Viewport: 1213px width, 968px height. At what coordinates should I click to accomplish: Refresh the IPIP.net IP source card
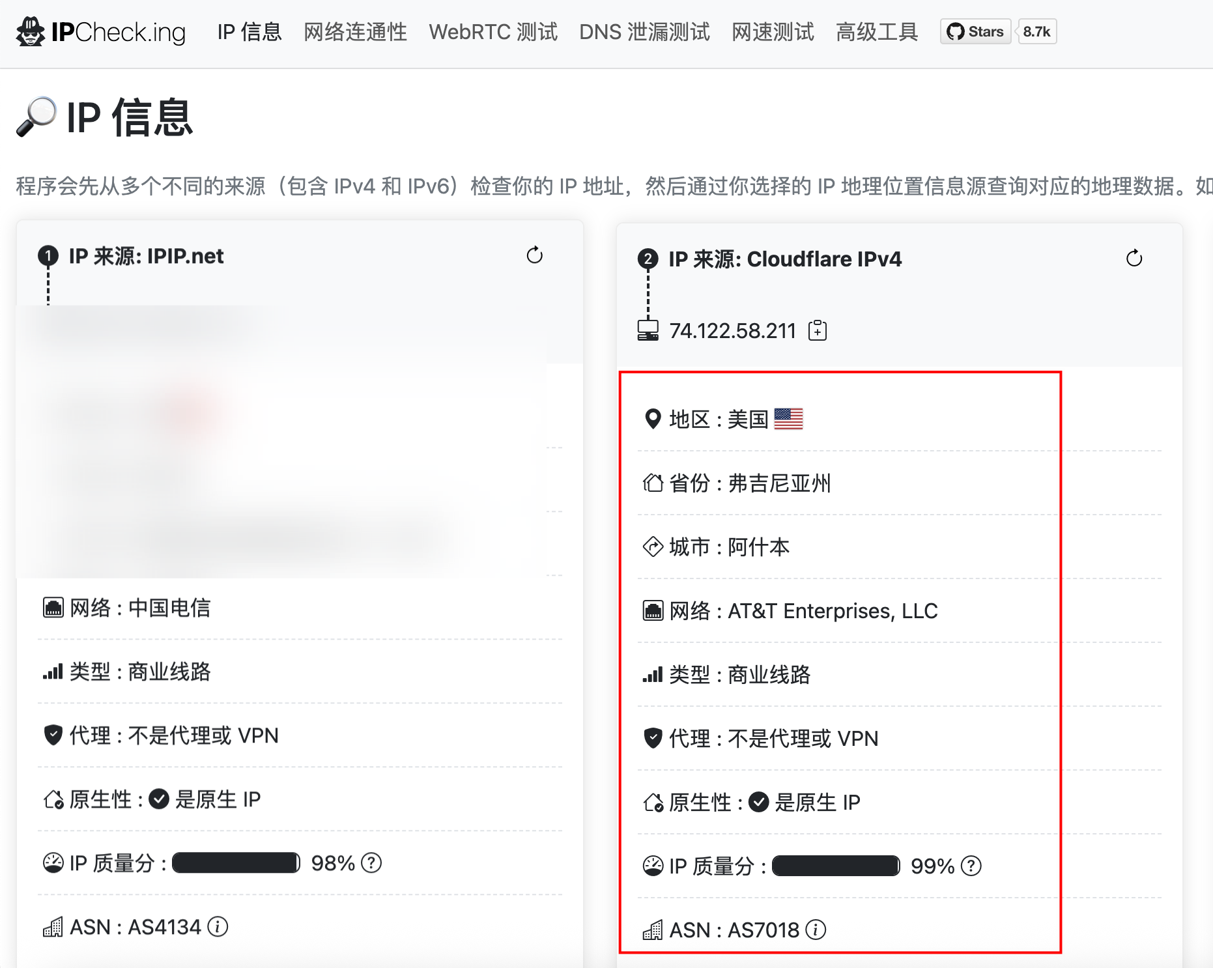click(535, 255)
